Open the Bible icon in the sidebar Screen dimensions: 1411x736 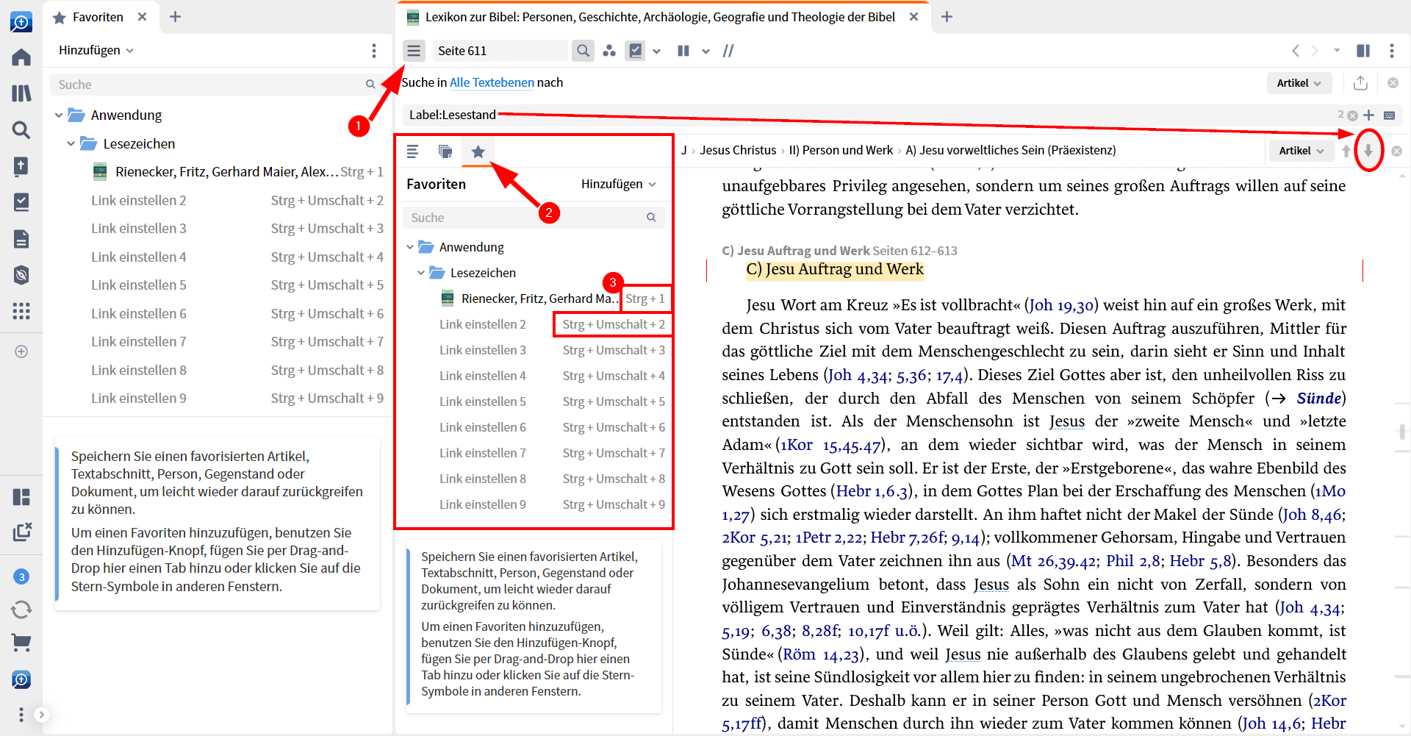[x=21, y=166]
